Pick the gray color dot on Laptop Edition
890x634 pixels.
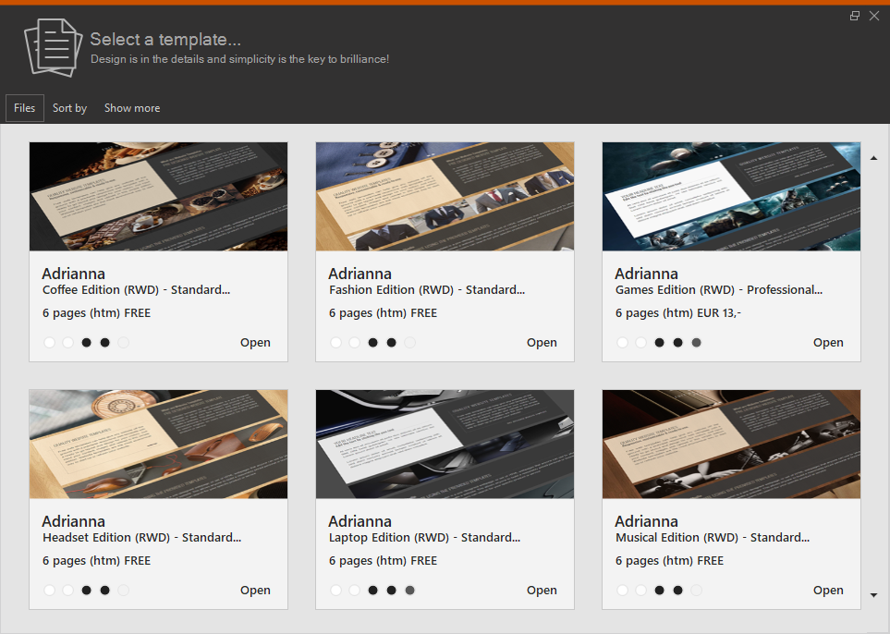click(x=409, y=591)
